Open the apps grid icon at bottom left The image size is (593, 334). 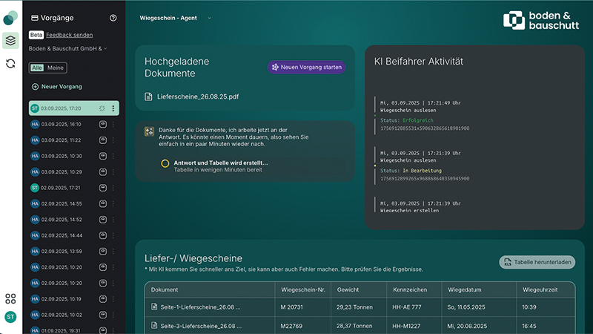(10, 298)
